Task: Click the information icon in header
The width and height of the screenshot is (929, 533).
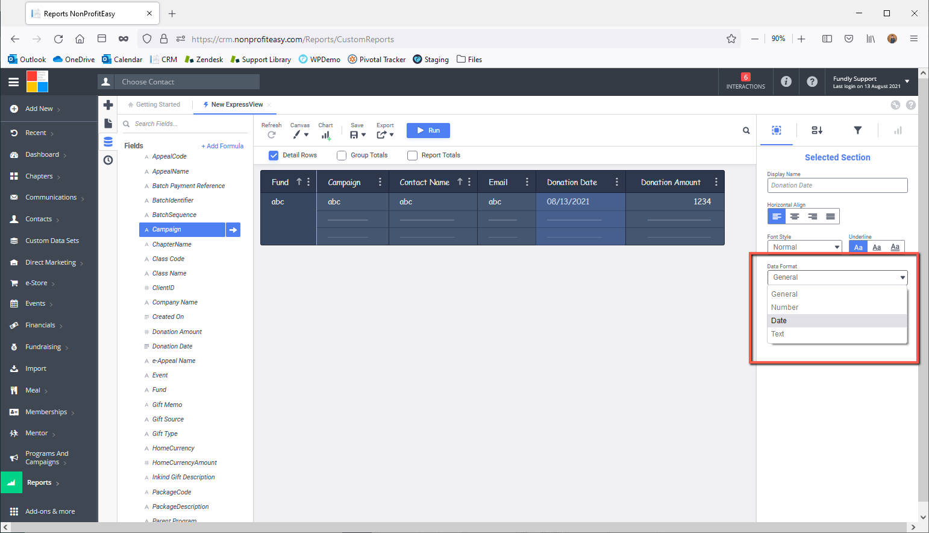Action: (786, 81)
